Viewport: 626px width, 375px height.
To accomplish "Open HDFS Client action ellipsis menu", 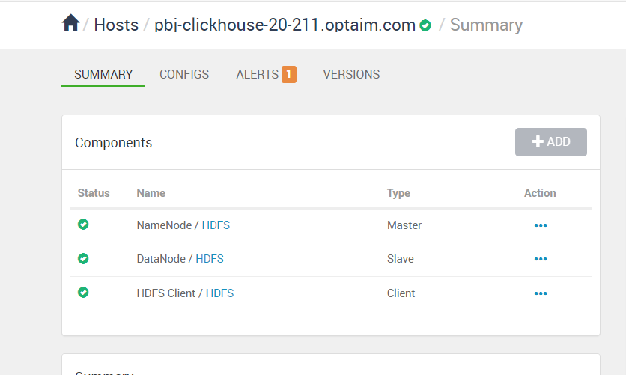I will (541, 293).
